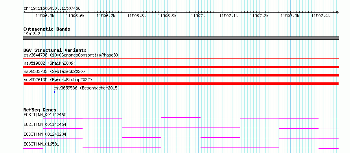Click the RefSeq Genes track title
The image size is (350, 153).
coord(40,110)
